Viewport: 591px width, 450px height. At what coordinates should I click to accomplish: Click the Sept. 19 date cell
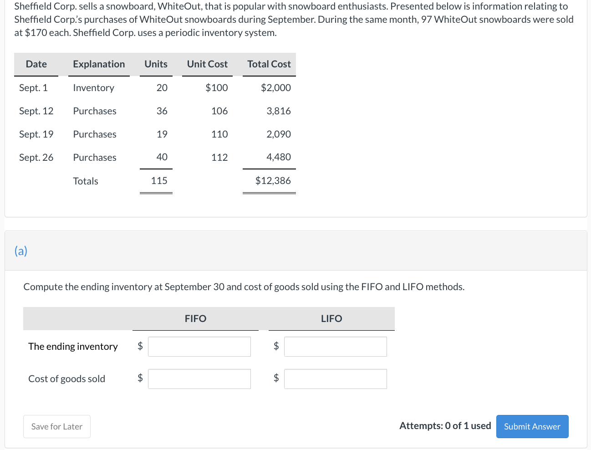point(36,134)
